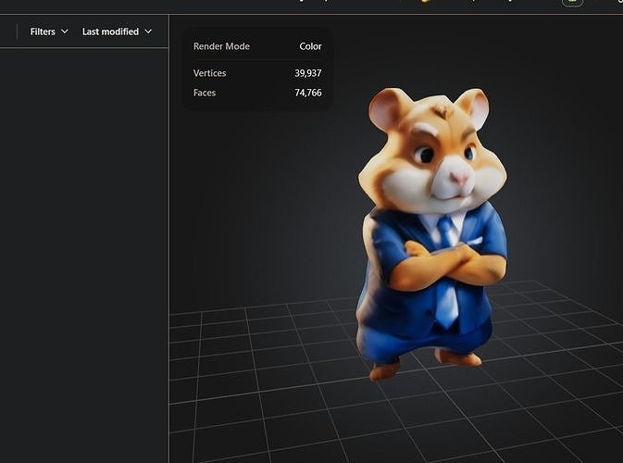This screenshot has width=623, height=463.
Task: Click the Render Mode label
Action: [x=221, y=46]
